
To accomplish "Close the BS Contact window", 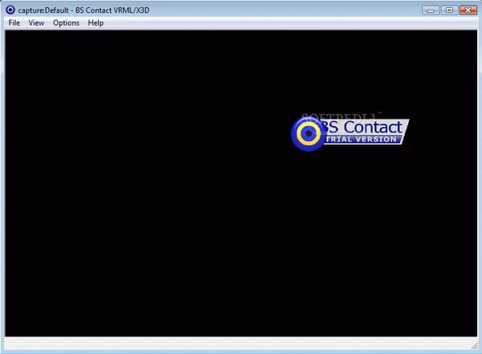I will pyautogui.click(x=468, y=10).
